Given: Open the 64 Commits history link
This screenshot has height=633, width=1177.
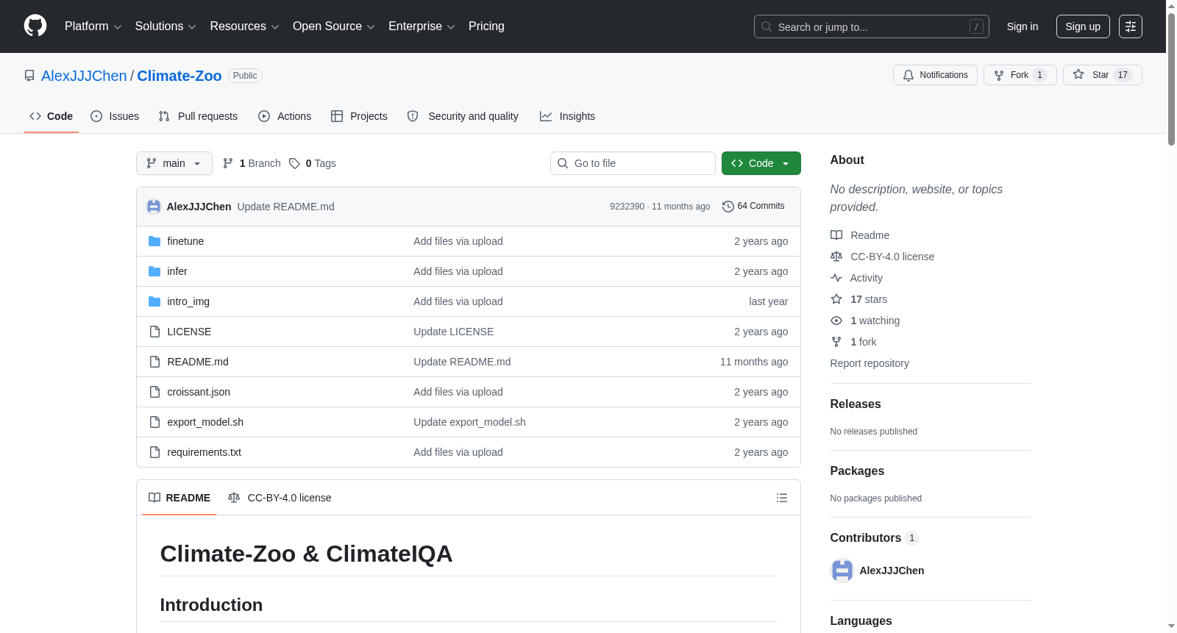Looking at the screenshot, I should [x=753, y=207].
